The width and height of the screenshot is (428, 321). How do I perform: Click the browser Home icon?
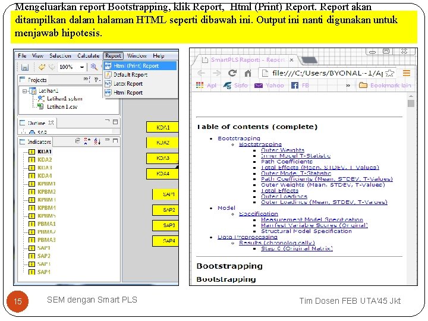[247, 73]
